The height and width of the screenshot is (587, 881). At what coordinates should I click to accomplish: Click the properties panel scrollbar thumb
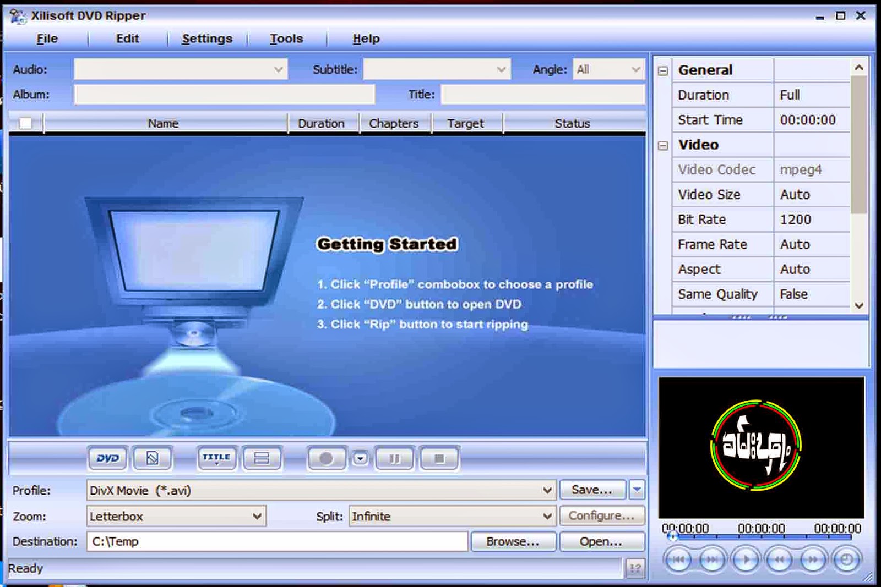[x=859, y=145]
